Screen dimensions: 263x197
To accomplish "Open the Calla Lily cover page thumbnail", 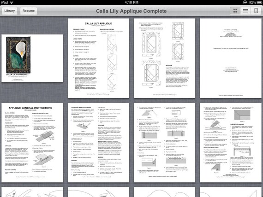I will 32,58.
